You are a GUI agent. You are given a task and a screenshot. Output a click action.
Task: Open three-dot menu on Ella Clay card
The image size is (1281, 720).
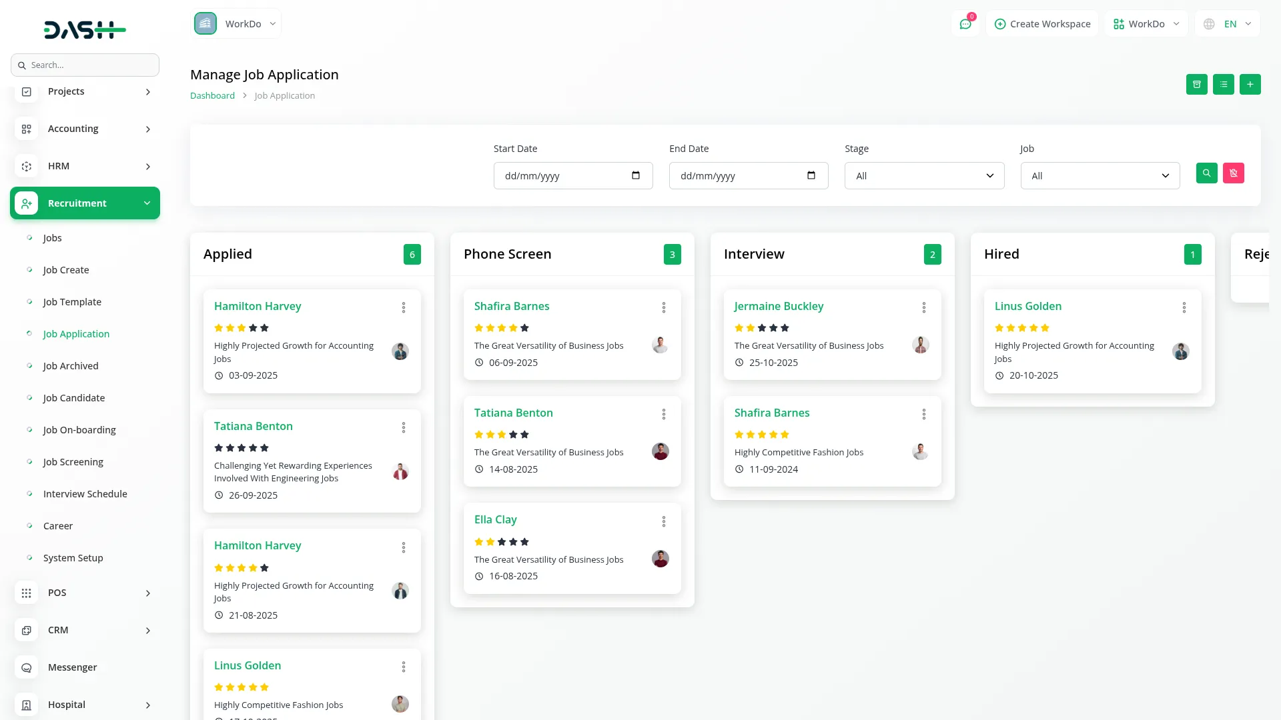point(664,521)
